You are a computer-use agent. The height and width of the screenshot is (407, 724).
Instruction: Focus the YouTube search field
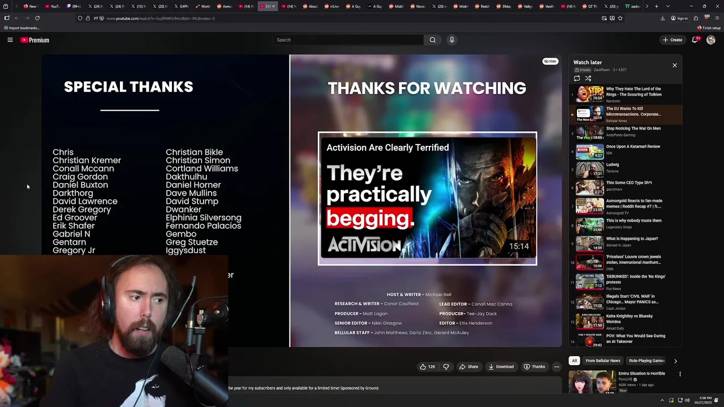348,40
